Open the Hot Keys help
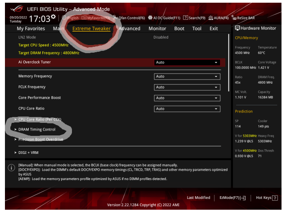 point(267,198)
